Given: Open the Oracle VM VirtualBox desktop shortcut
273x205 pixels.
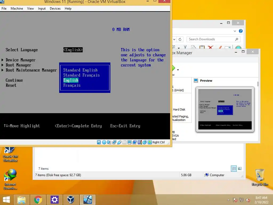Looking at the screenshot, I should [x=10, y=155].
